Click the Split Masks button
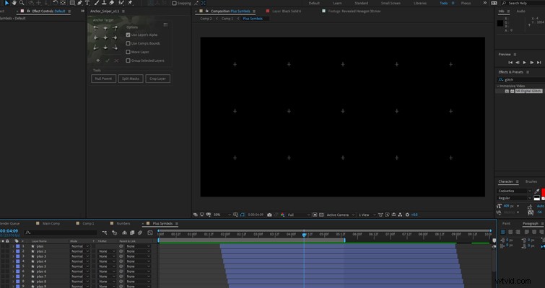 tap(131, 78)
